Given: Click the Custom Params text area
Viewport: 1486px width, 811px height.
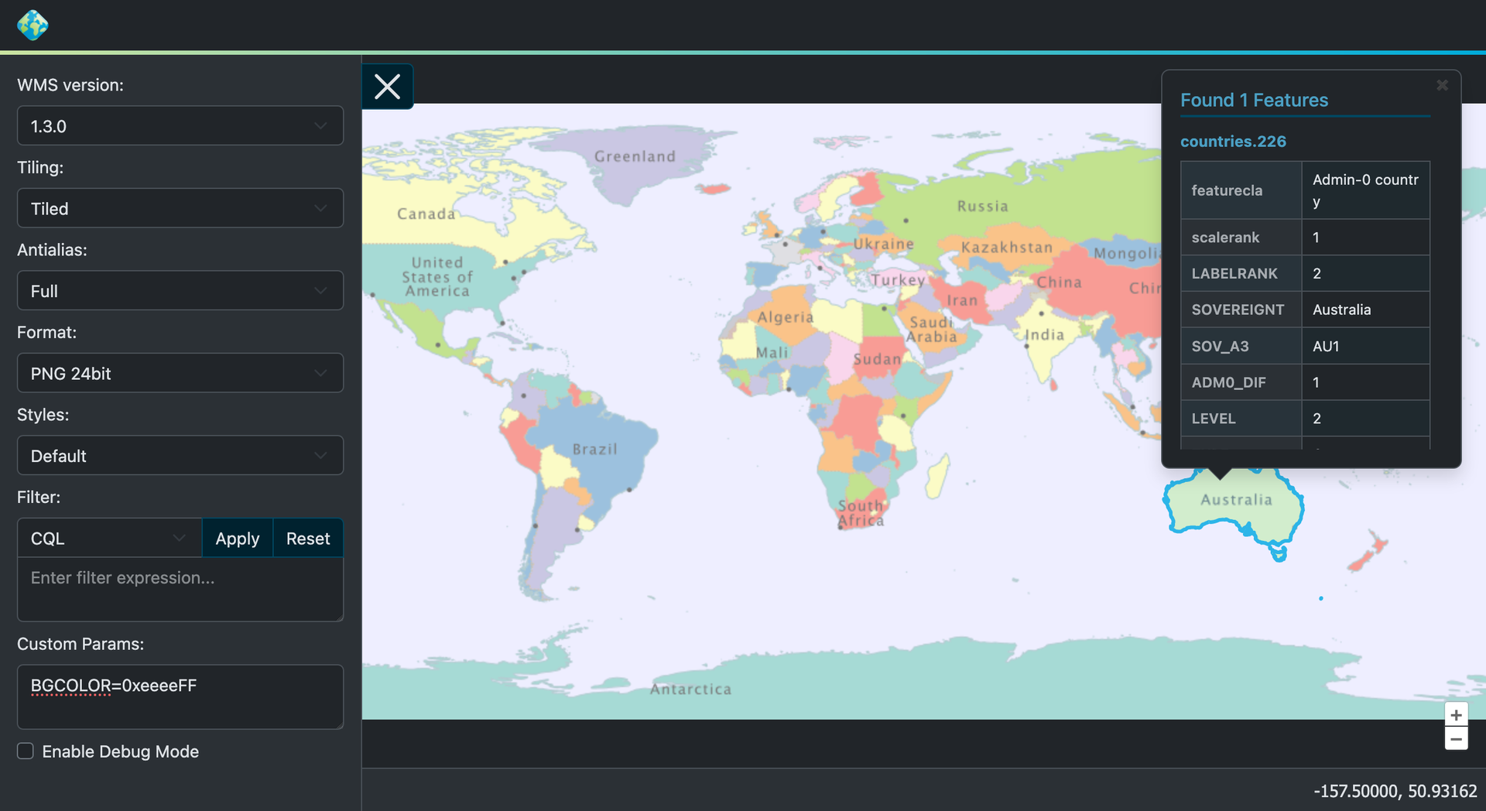Looking at the screenshot, I should click(180, 696).
